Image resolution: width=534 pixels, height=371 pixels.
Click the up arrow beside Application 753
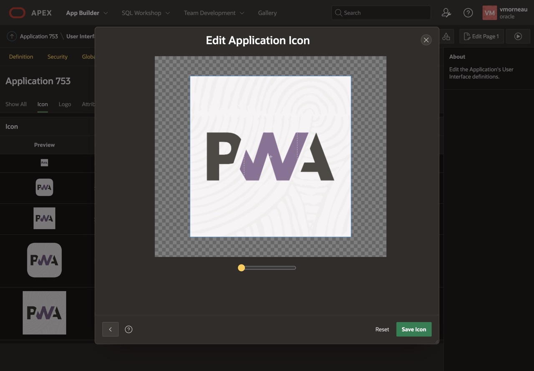point(12,36)
